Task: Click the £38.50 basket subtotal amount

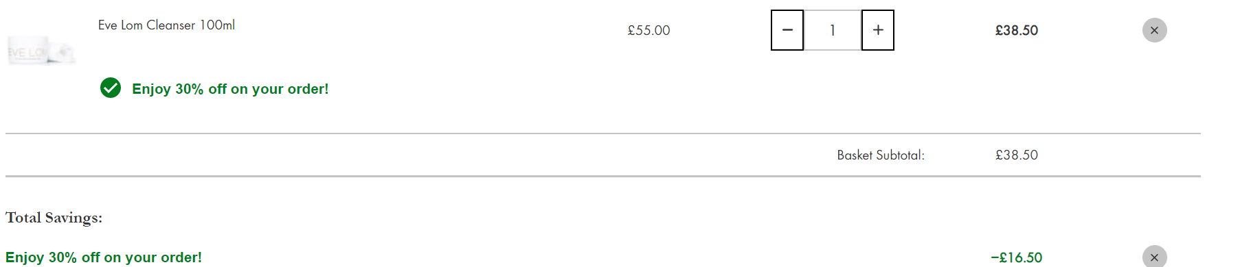Action: pos(1017,155)
